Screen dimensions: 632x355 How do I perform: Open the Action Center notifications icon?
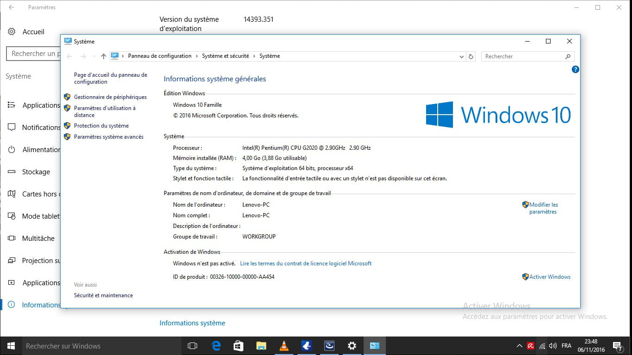[617, 346]
